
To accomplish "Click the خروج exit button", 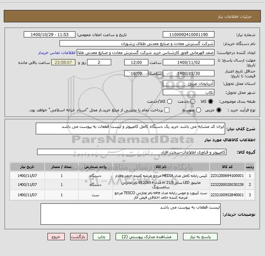I will 56,237.
